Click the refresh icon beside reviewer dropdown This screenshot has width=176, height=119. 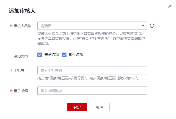(x=152, y=26)
